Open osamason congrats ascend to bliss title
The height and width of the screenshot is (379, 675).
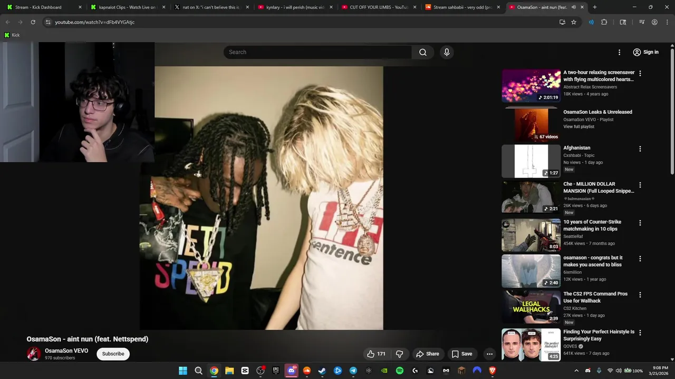[593, 261]
